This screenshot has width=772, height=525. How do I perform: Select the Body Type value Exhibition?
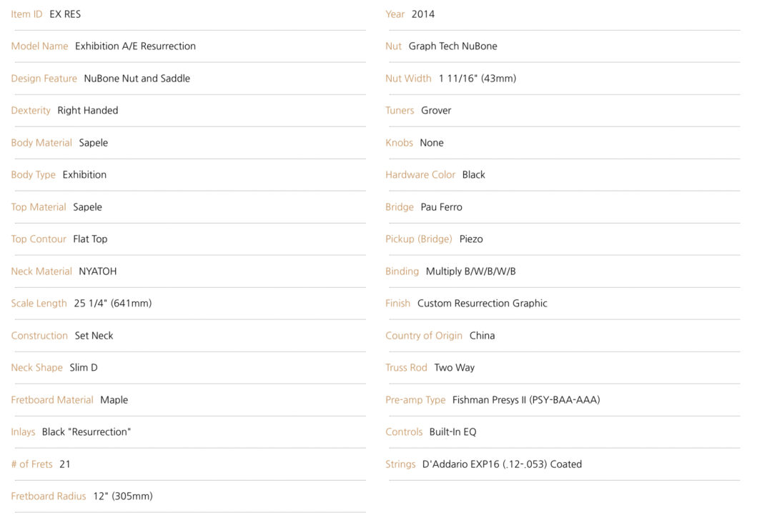tap(84, 175)
